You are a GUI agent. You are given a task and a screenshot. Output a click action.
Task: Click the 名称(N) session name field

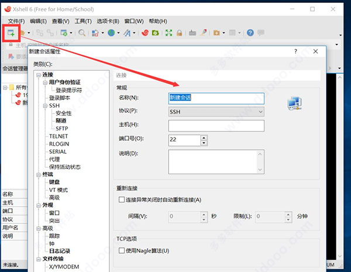point(216,98)
